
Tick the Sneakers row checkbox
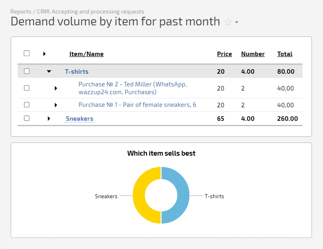tap(27, 118)
